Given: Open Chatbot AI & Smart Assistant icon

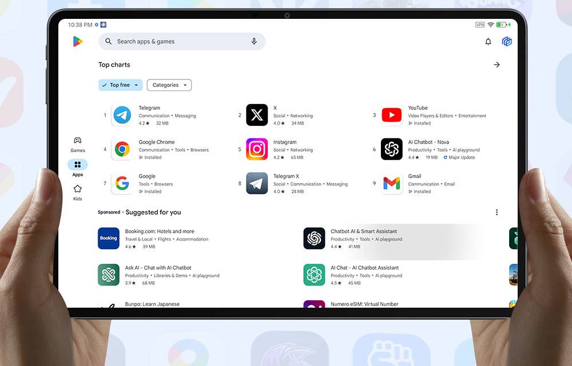Looking at the screenshot, I should pyautogui.click(x=314, y=238).
